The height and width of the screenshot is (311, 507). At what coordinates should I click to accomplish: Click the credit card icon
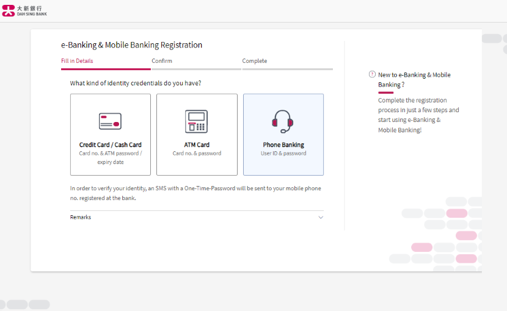point(111,121)
